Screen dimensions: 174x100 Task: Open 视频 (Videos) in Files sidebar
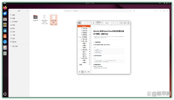[x=19, y=25]
